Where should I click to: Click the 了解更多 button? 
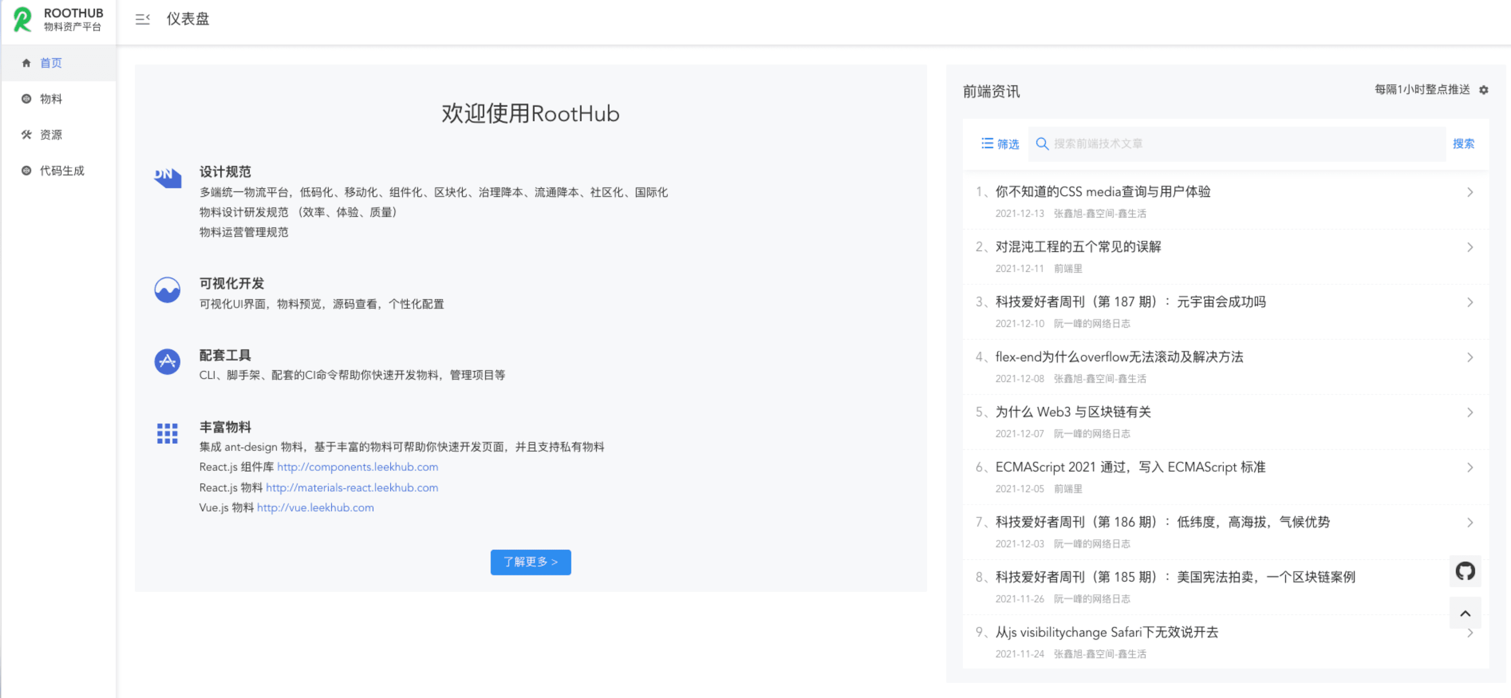[530, 562]
